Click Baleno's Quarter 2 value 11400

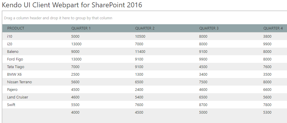140,52
